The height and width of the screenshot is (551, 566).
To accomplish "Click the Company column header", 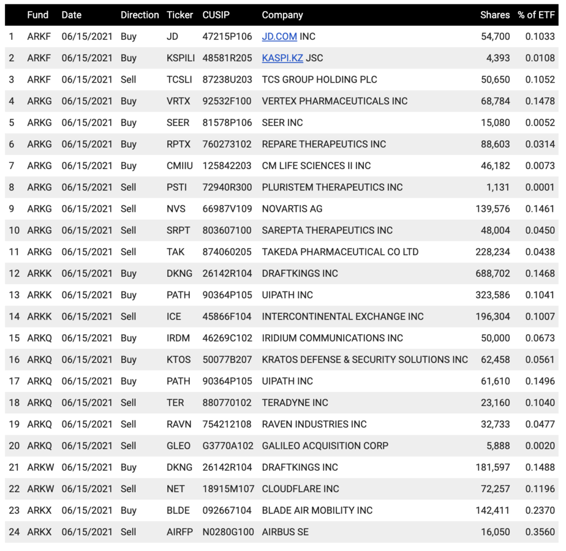I will [x=282, y=15].
